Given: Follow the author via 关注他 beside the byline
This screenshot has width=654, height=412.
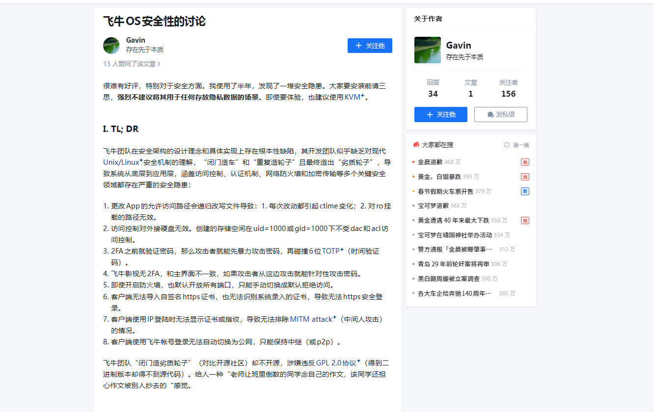Looking at the screenshot, I should click(x=370, y=46).
